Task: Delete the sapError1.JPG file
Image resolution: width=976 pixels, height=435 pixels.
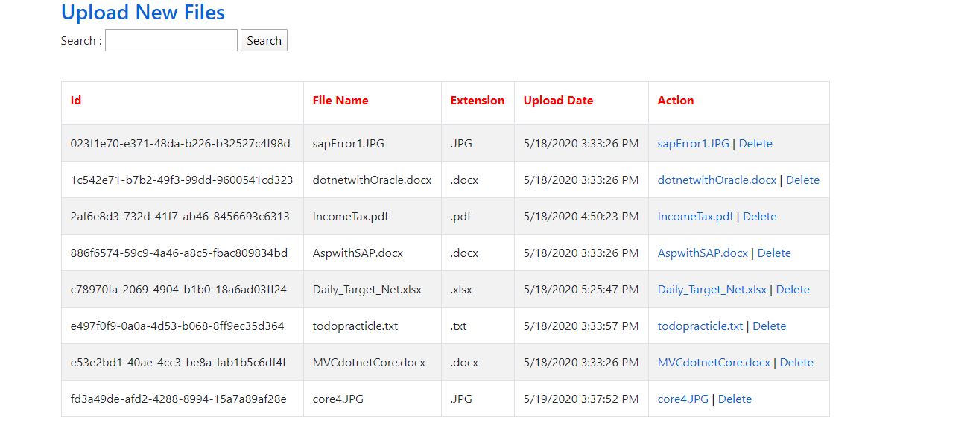Action: click(x=755, y=143)
